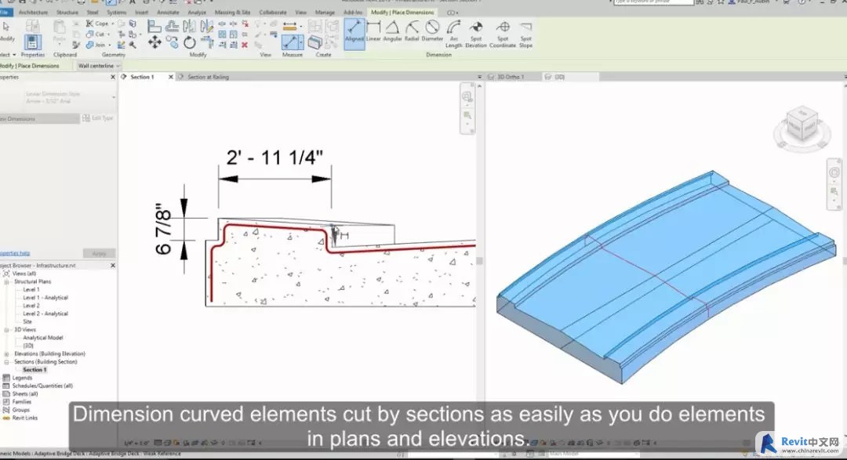
Task: Close the Project Browser panel
Action: pyautogui.click(x=113, y=266)
